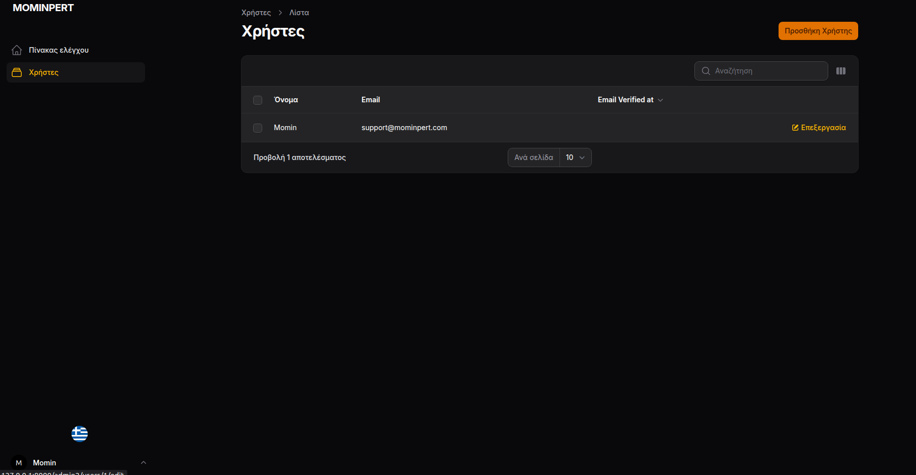Check the select-all checkbox in table header

click(x=258, y=100)
